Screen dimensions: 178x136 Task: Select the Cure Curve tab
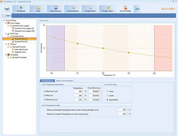click(43, 20)
